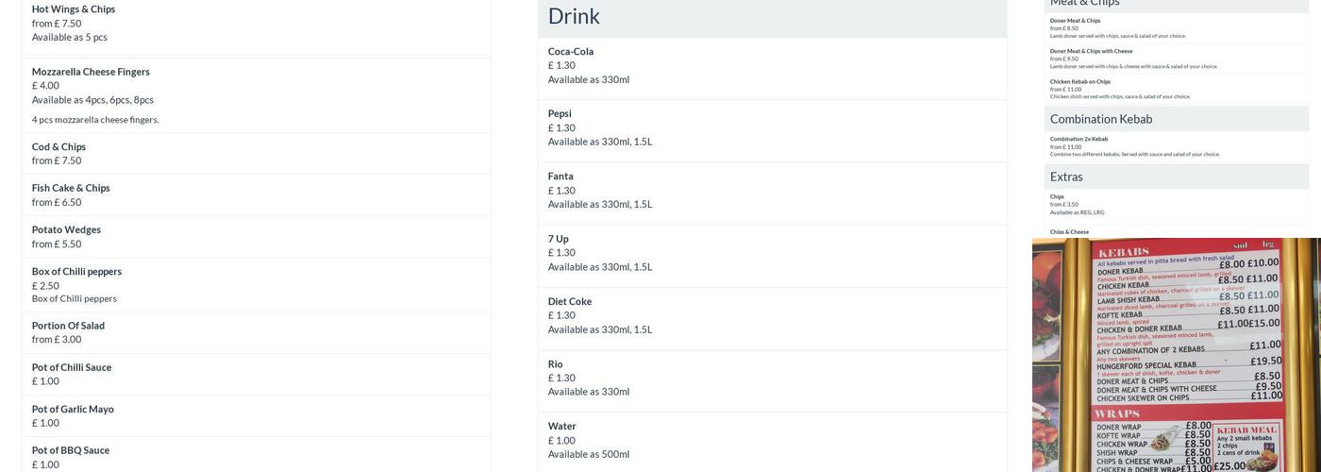Image resolution: width=1321 pixels, height=472 pixels.
Task: Click the Drink section heading
Action: 574,16
